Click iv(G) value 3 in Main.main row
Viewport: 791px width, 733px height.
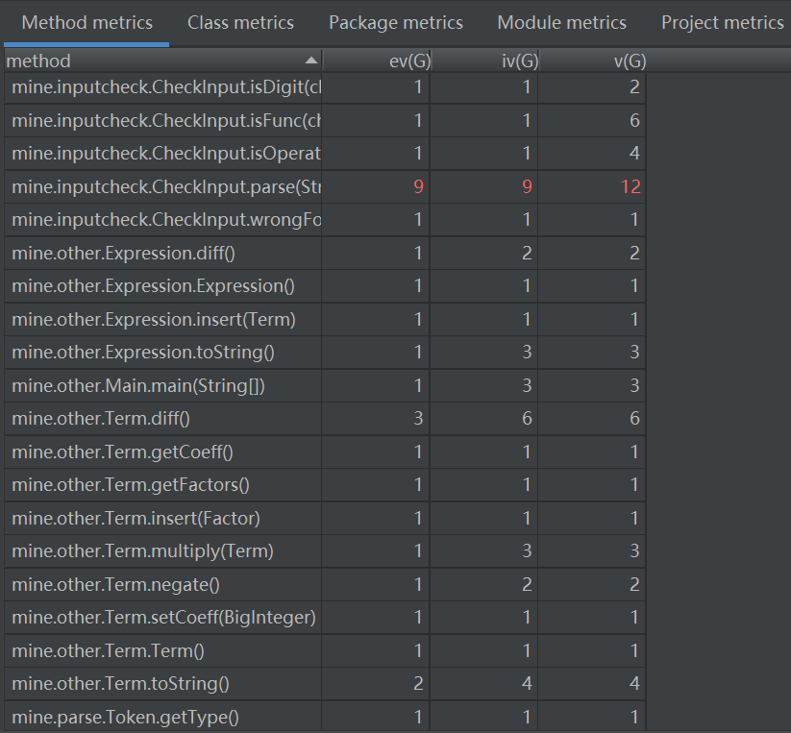(x=527, y=385)
